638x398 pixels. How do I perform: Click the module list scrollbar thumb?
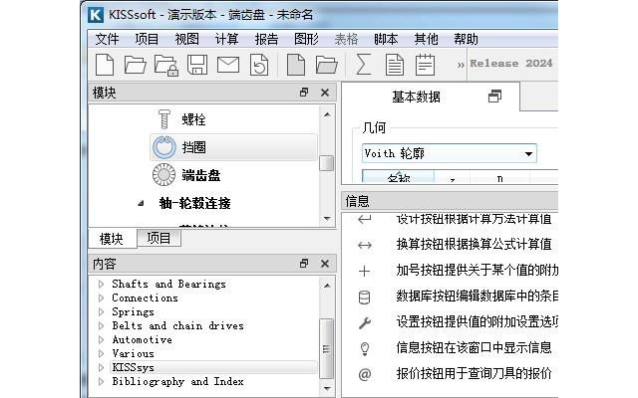(x=326, y=163)
